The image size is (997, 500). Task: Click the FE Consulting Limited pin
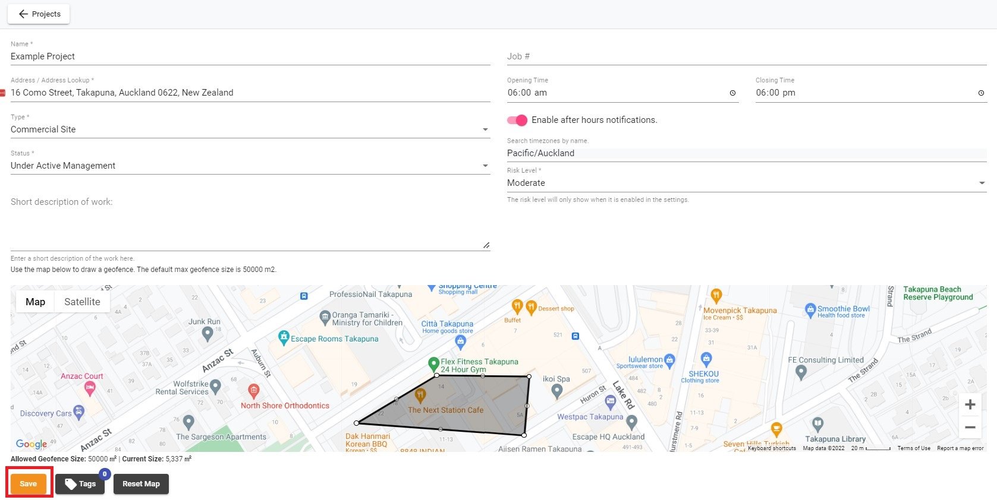pyautogui.click(x=801, y=372)
